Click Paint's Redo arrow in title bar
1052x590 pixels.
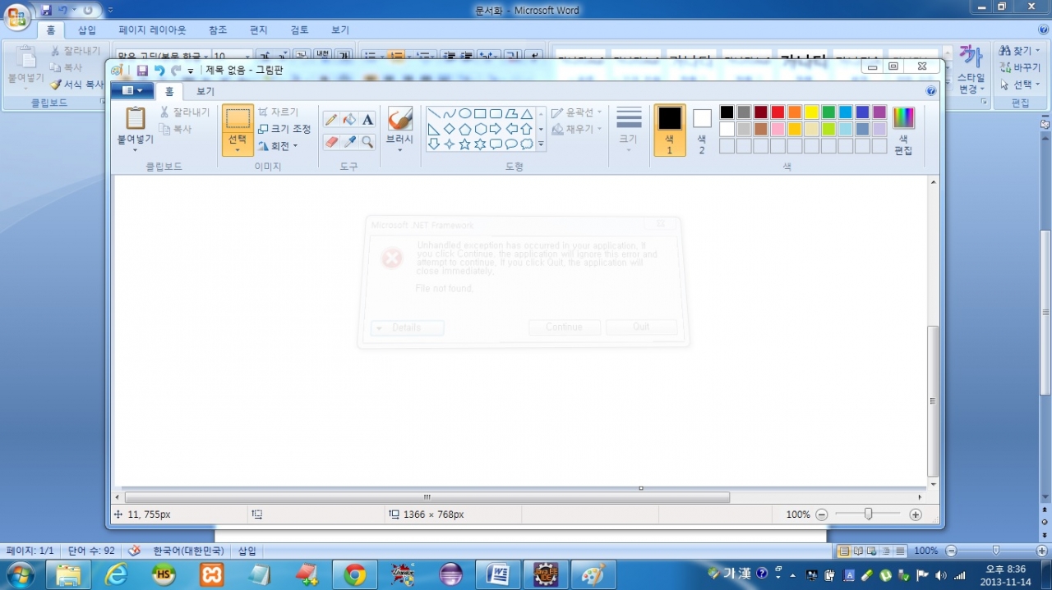[176, 71]
